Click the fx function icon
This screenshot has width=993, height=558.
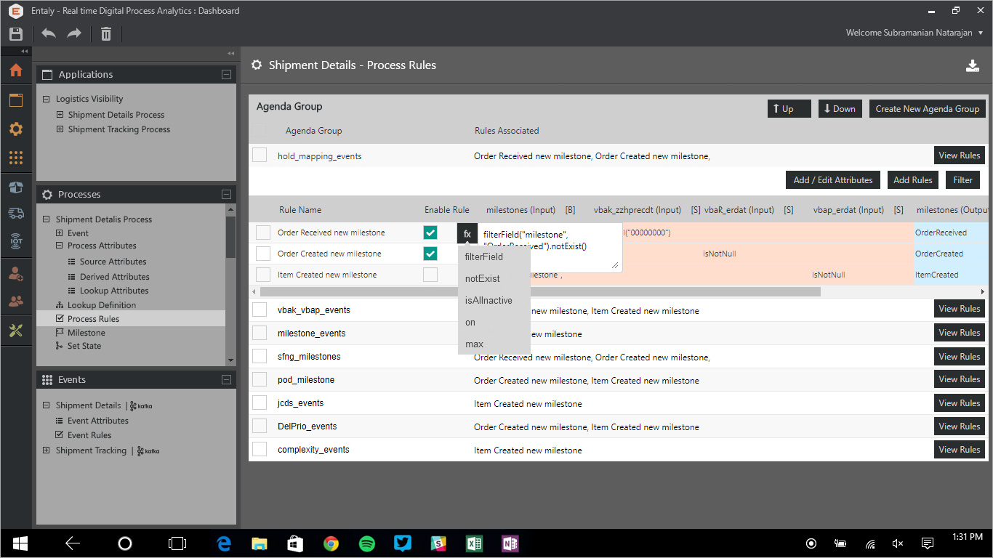(467, 233)
